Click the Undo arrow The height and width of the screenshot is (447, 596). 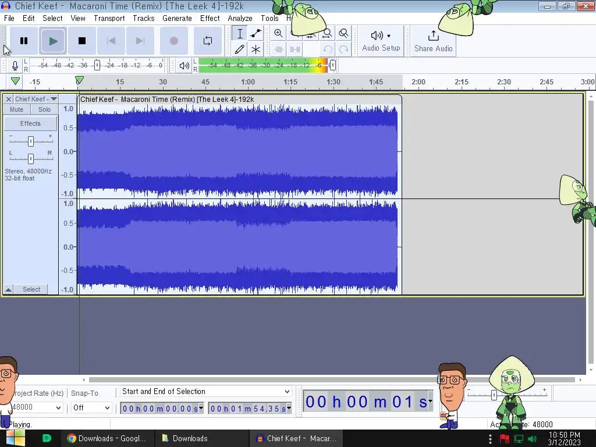pos(327,49)
